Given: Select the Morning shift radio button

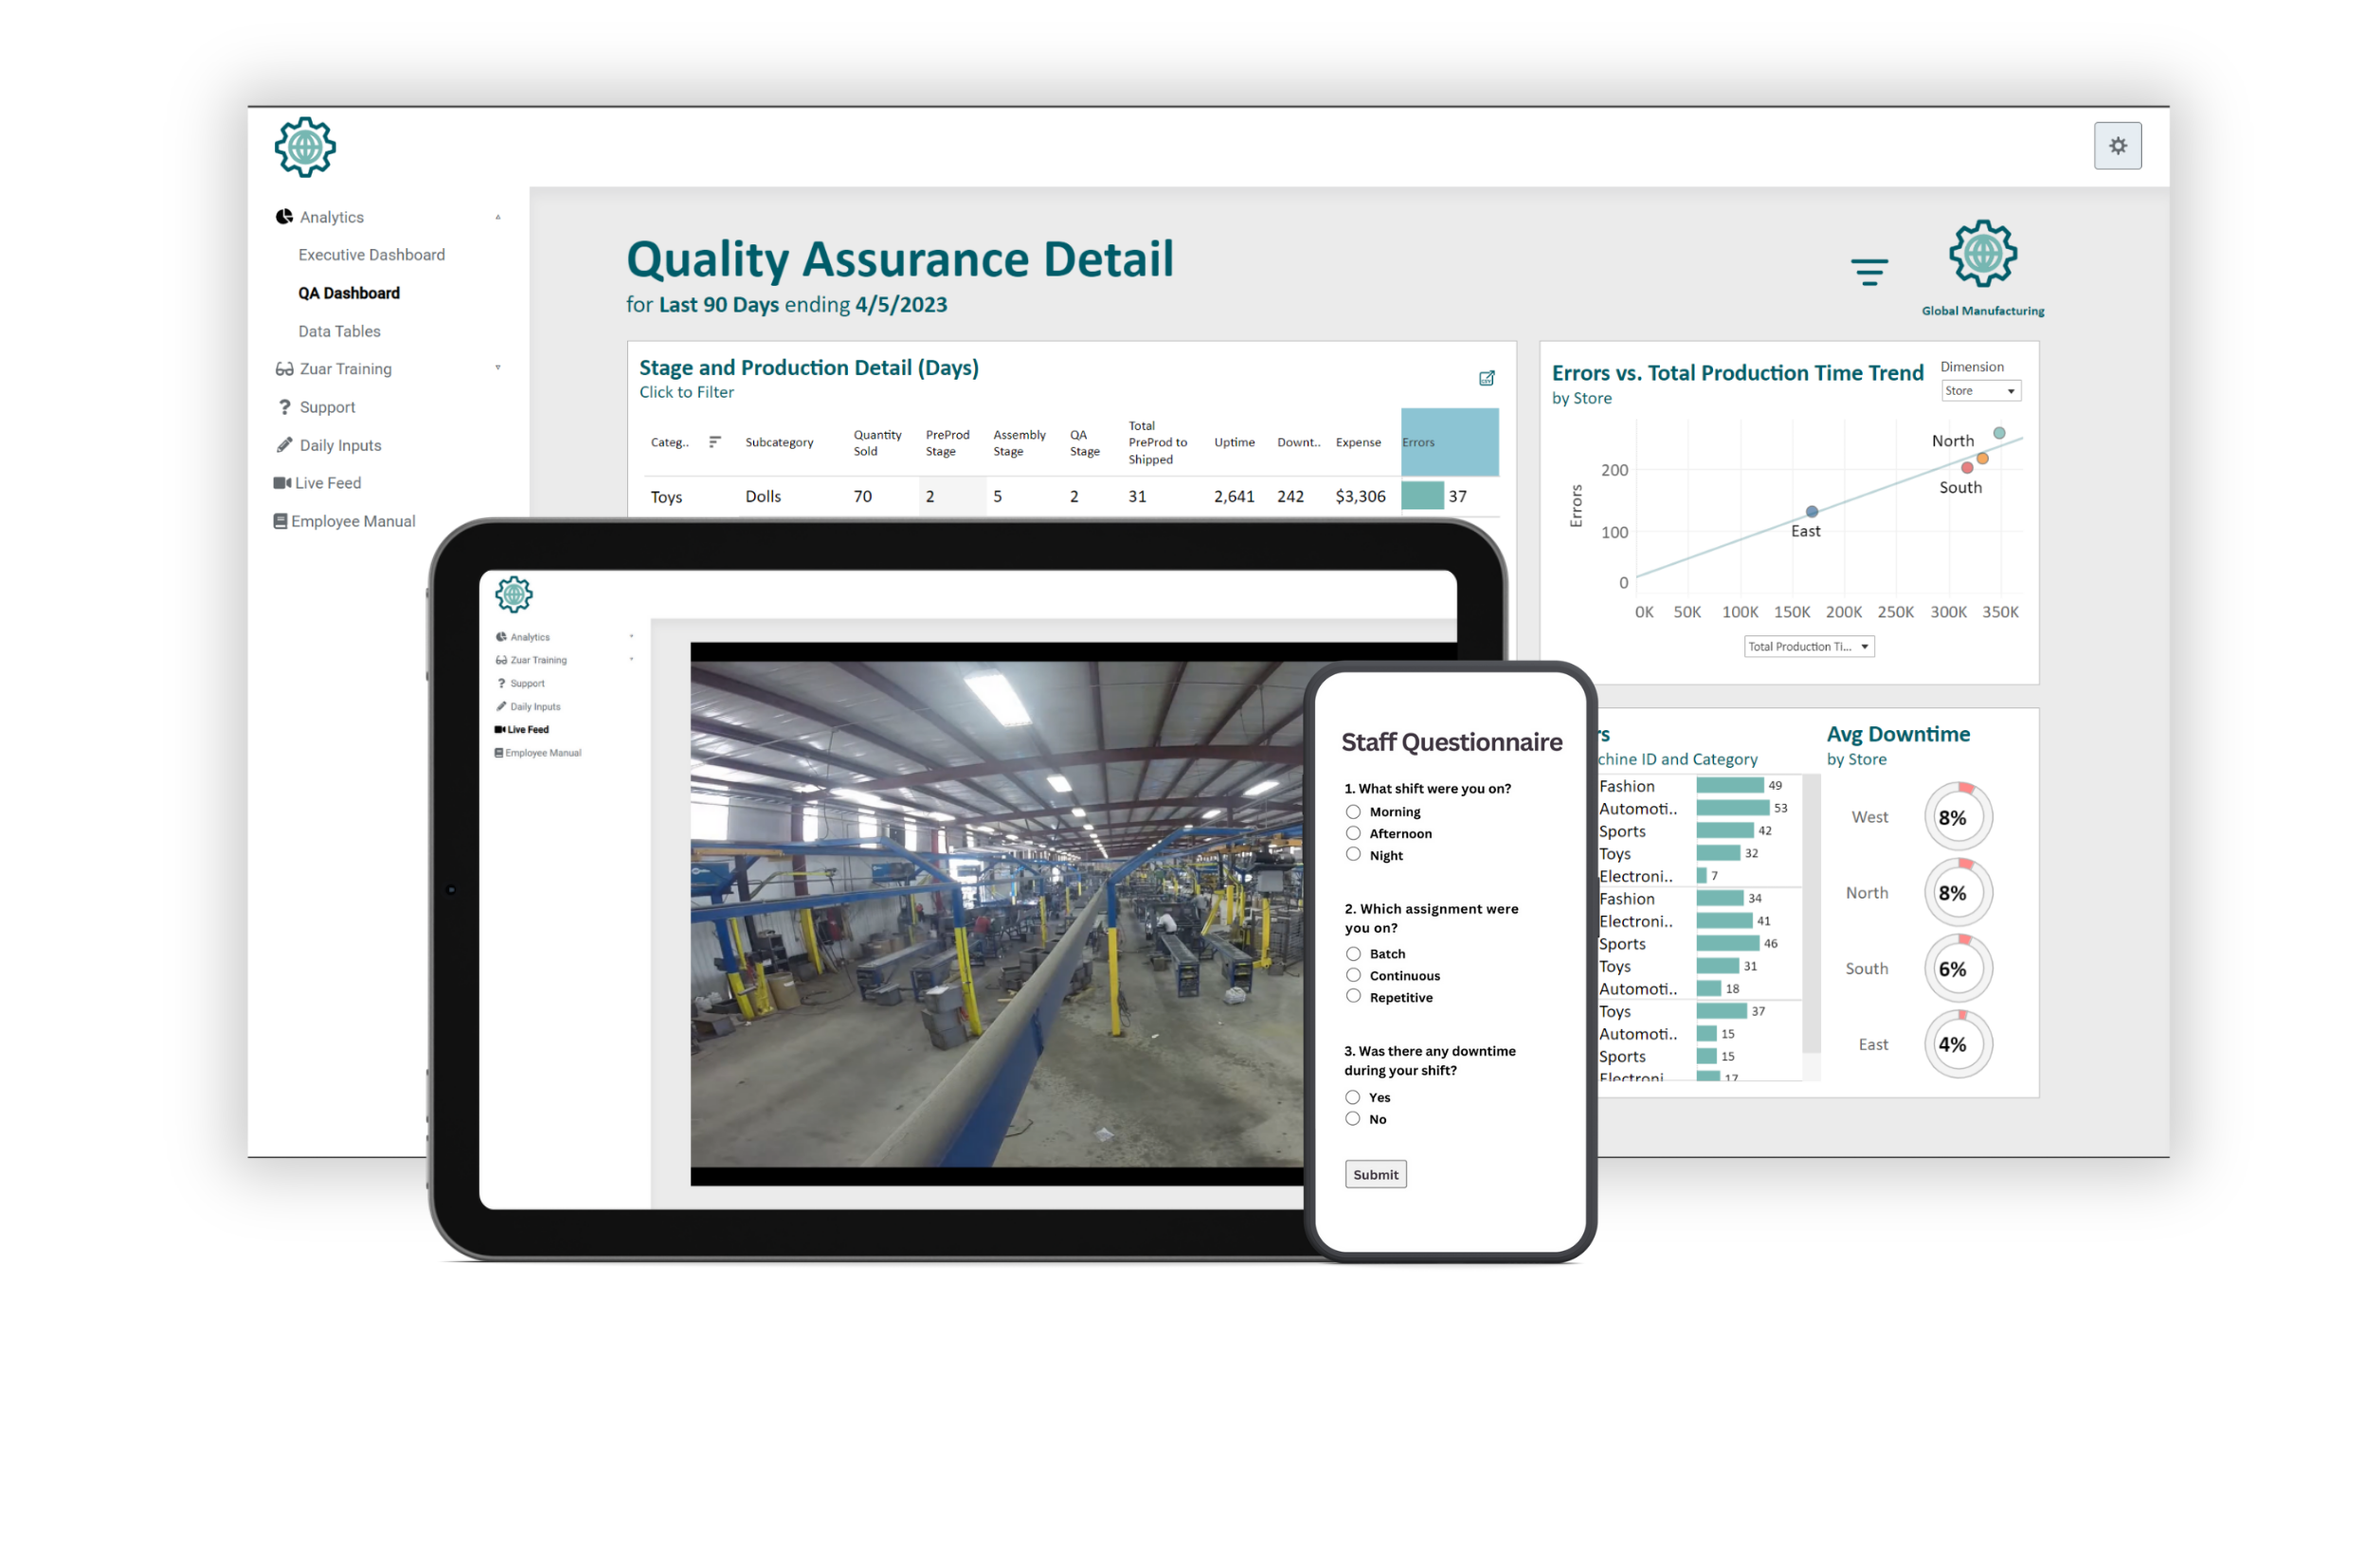Looking at the screenshot, I should pos(1353,812).
